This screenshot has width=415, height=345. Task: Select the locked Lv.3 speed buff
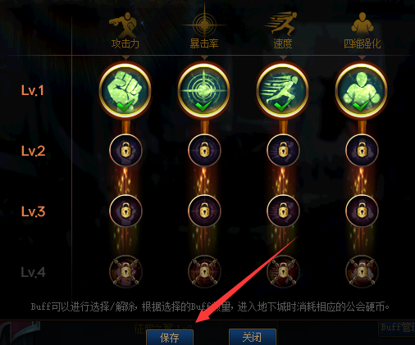(283, 211)
